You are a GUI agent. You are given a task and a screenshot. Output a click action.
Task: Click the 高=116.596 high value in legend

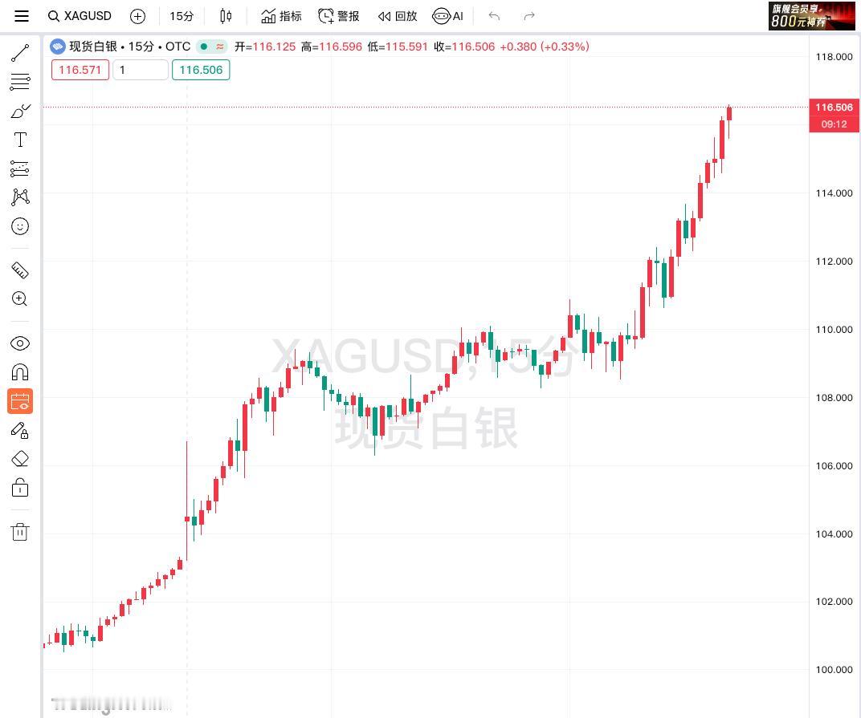[x=332, y=47]
